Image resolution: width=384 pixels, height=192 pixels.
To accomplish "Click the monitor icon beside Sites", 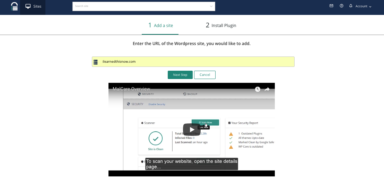I will click(x=28, y=6).
